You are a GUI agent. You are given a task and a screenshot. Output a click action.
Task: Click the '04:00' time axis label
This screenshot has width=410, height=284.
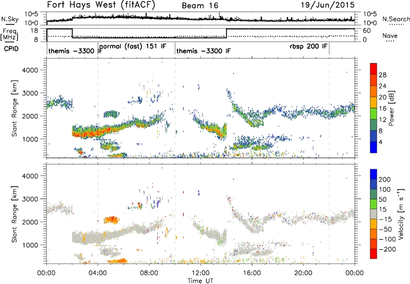[97, 273]
